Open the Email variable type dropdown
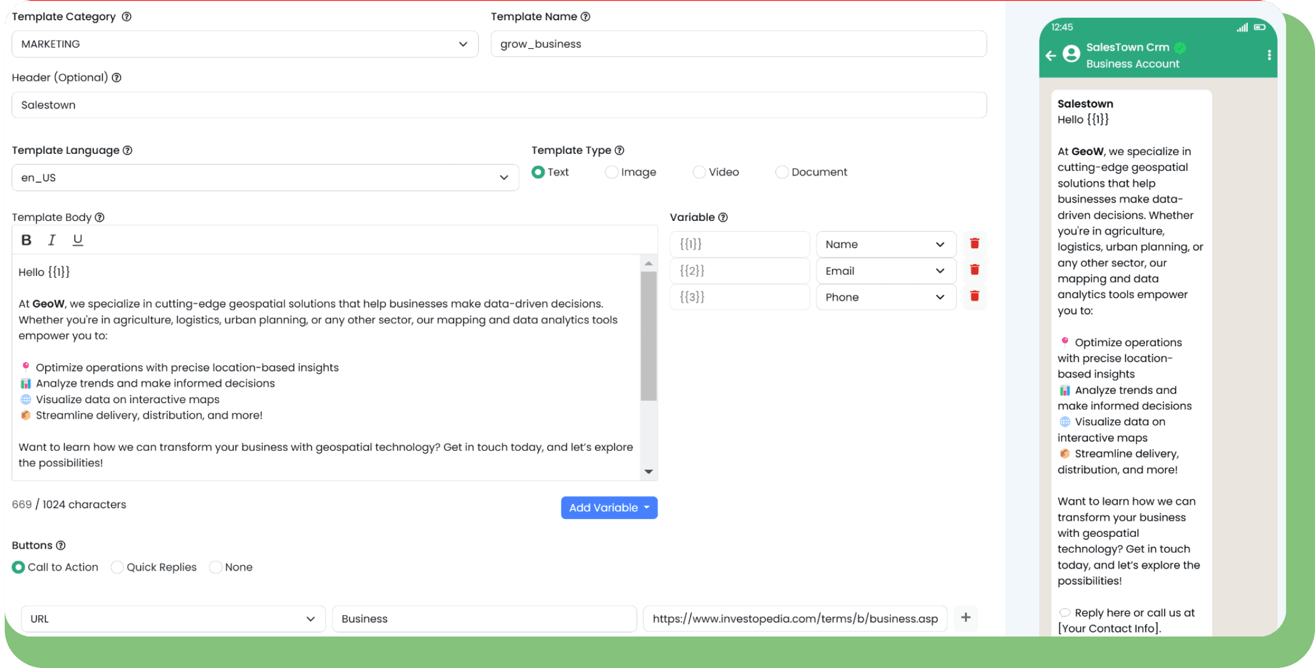Viewport: 1315px width, 668px height. point(885,271)
